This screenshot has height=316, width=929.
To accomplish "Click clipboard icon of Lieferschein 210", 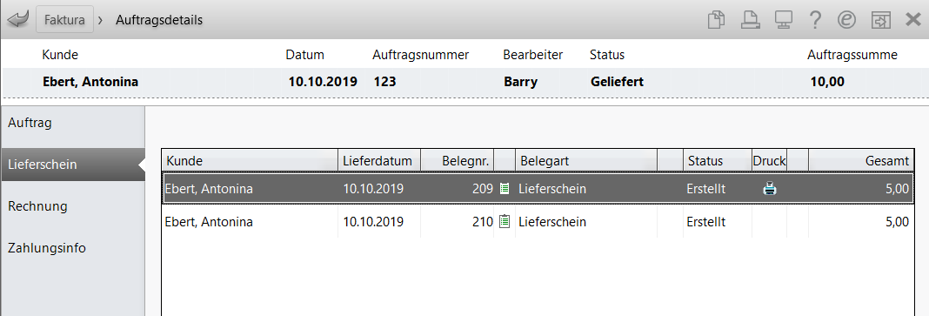I will (505, 222).
